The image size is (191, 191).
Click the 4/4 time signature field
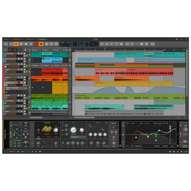pos(71,45)
